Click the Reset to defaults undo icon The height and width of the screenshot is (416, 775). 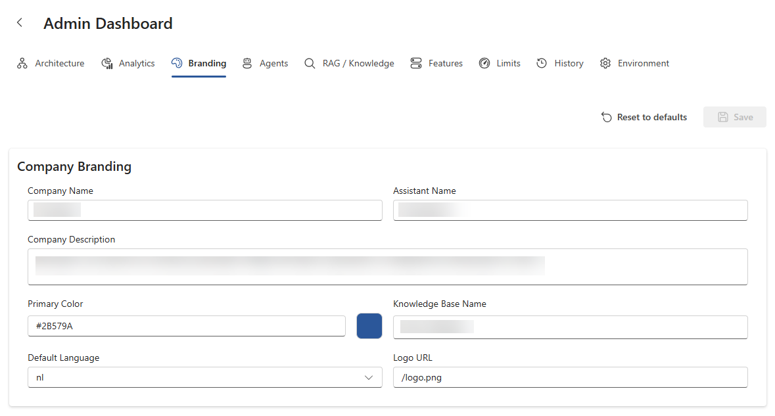pyautogui.click(x=605, y=116)
